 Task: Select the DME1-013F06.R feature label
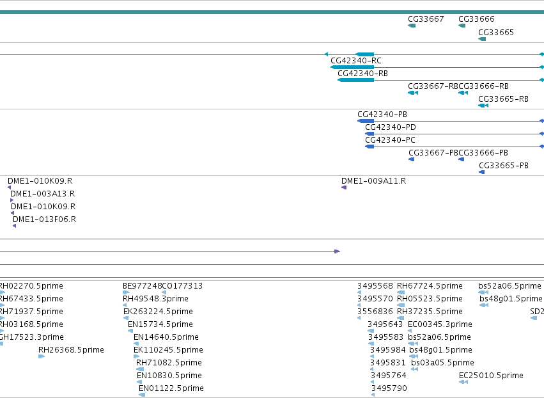44,220
